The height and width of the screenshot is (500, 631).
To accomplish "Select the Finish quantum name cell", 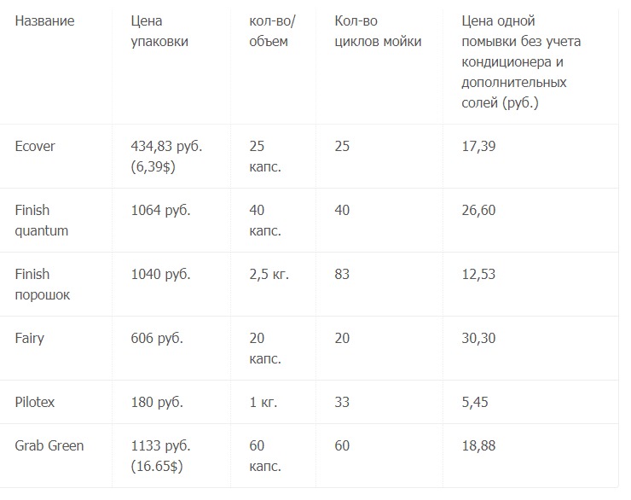I will [42, 220].
